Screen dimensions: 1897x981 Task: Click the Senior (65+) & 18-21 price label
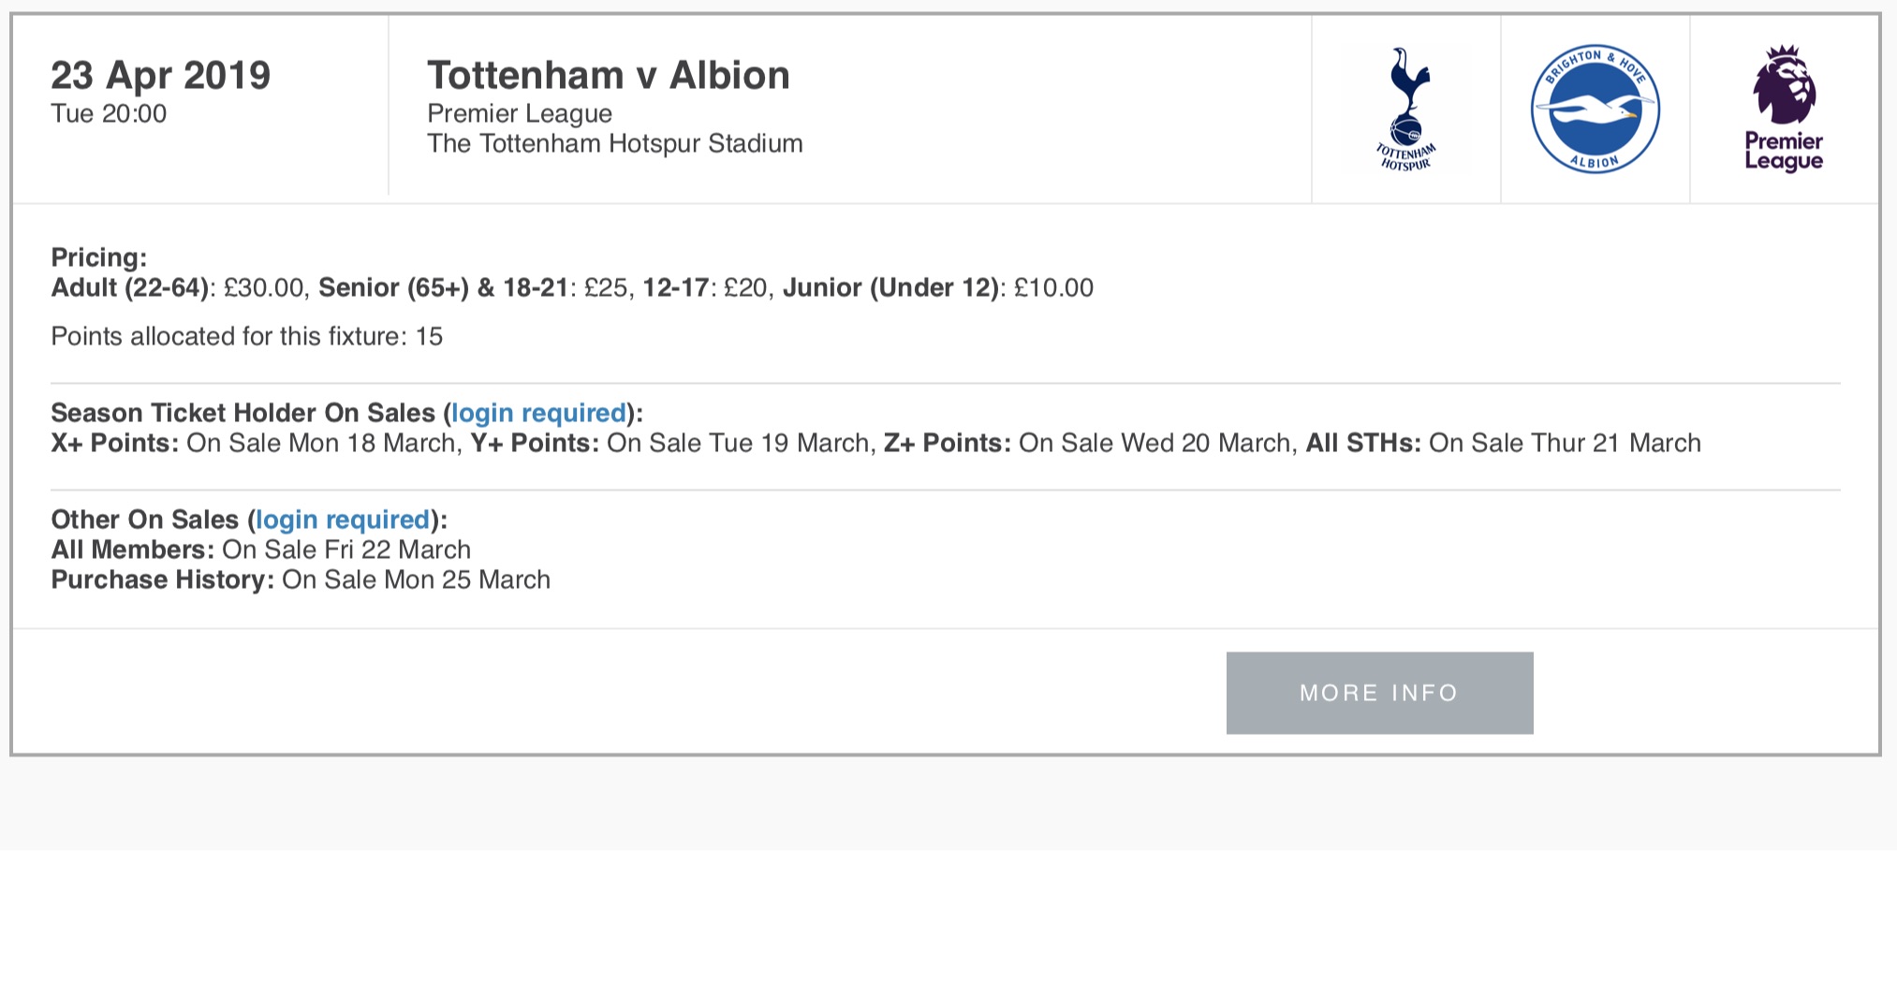click(x=444, y=287)
